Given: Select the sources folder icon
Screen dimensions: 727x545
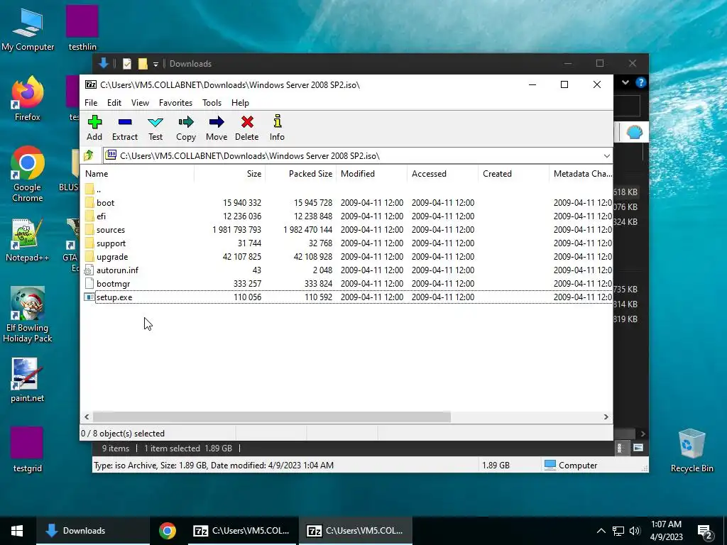Looking at the screenshot, I should (89, 229).
